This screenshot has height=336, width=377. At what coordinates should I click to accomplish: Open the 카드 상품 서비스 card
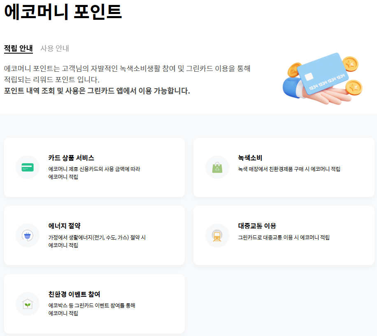[95, 167]
